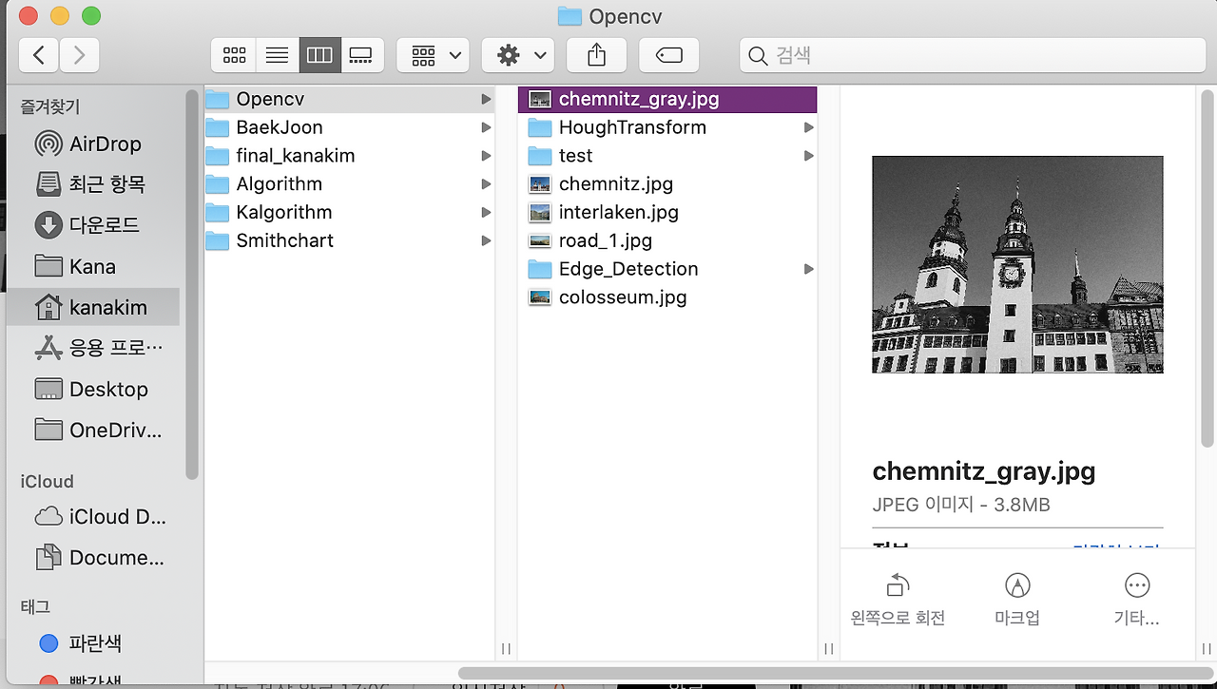The image size is (1217, 689).
Task: Navigate back with the back arrow
Action: tap(38, 55)
